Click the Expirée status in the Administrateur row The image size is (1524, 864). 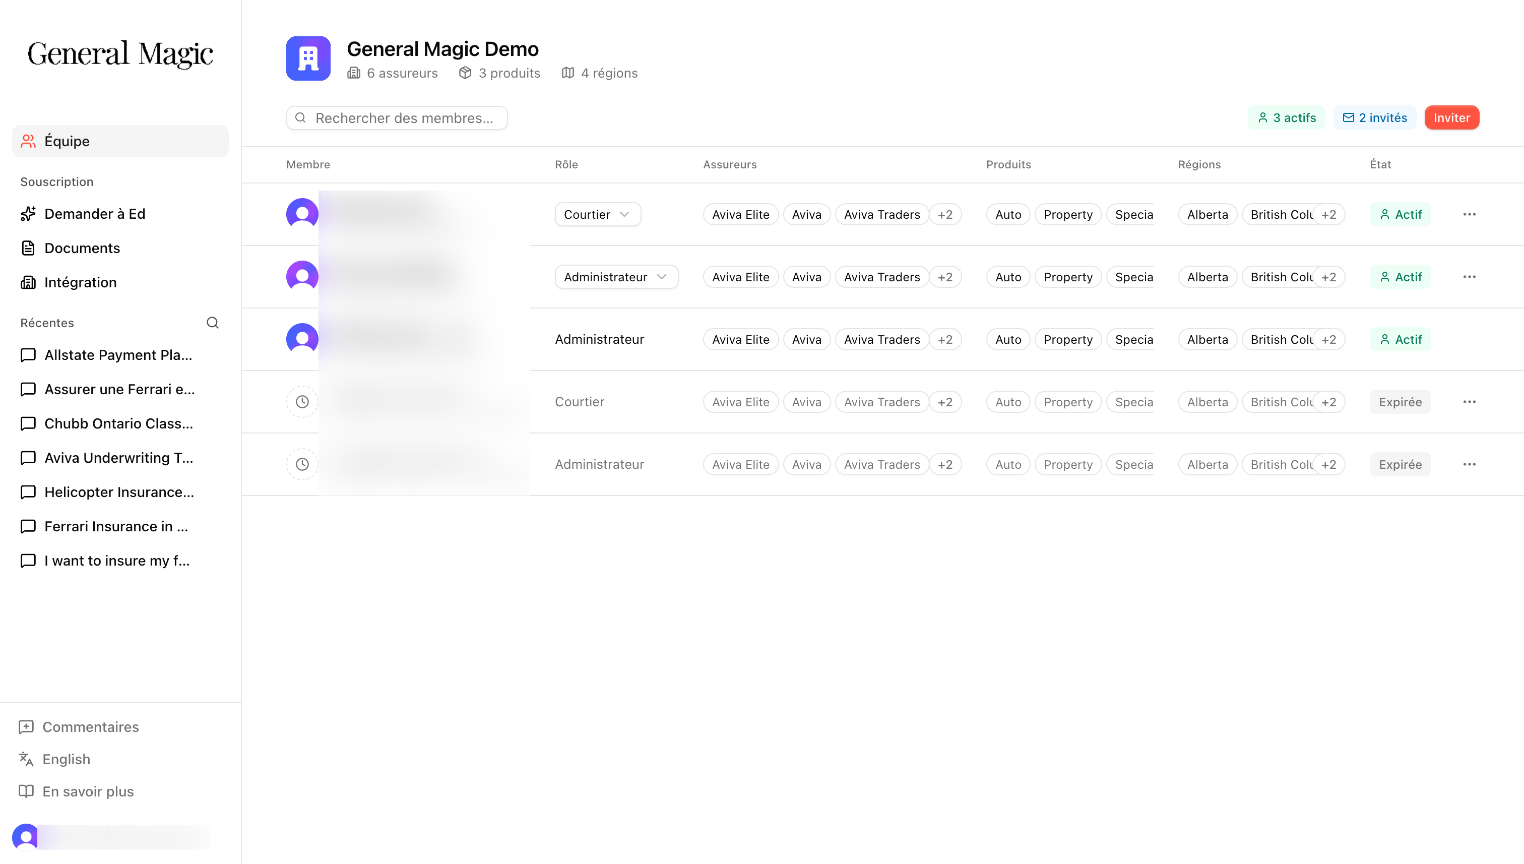pyautogui.click(x=1400, y=464)
